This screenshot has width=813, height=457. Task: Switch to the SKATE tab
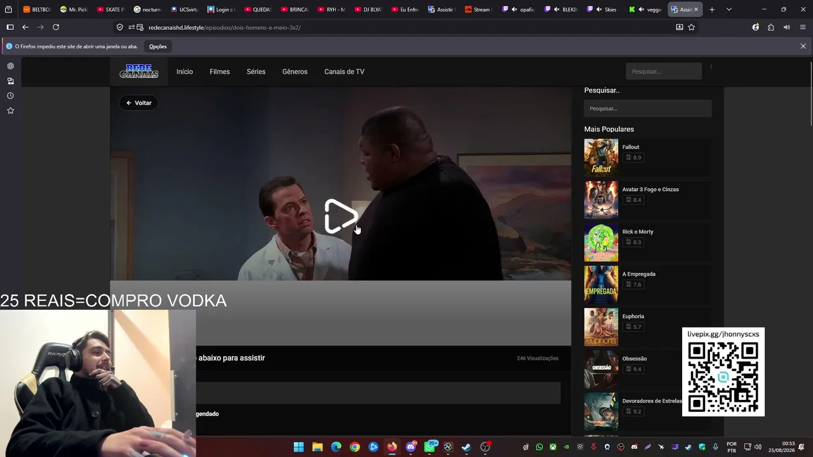111,10
